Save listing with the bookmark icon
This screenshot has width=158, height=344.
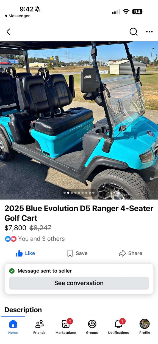(77, 253)
